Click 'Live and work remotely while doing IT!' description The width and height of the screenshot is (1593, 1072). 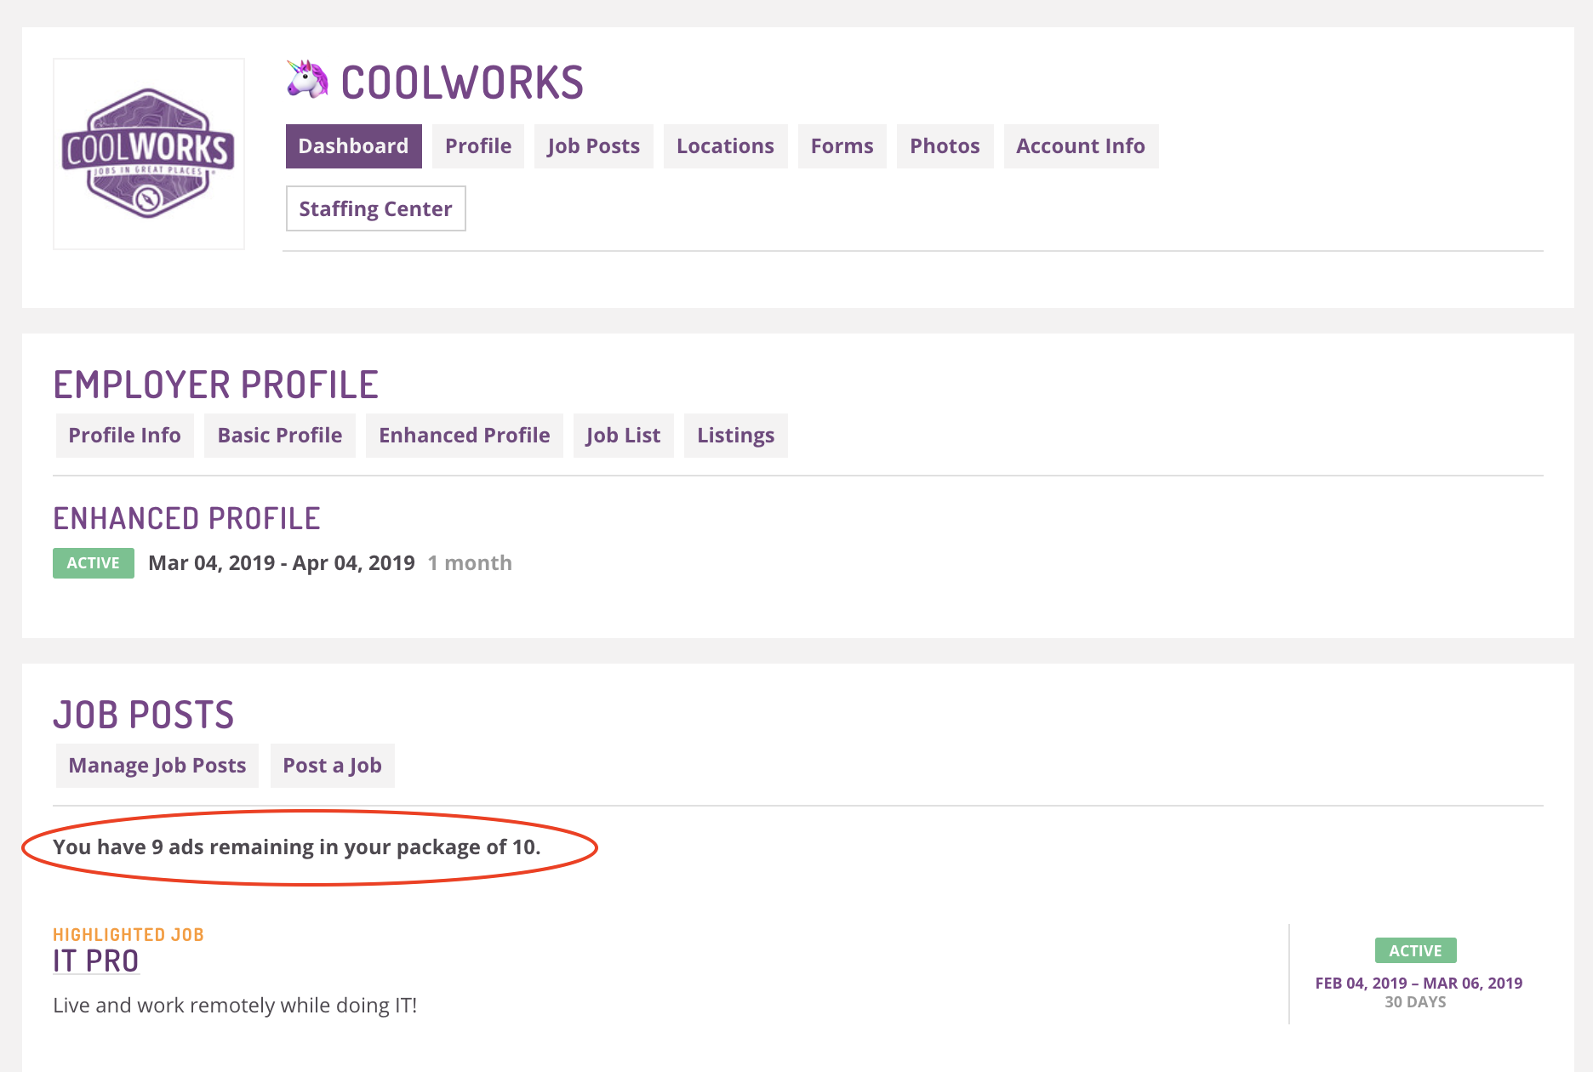(x=235, y=1006)
